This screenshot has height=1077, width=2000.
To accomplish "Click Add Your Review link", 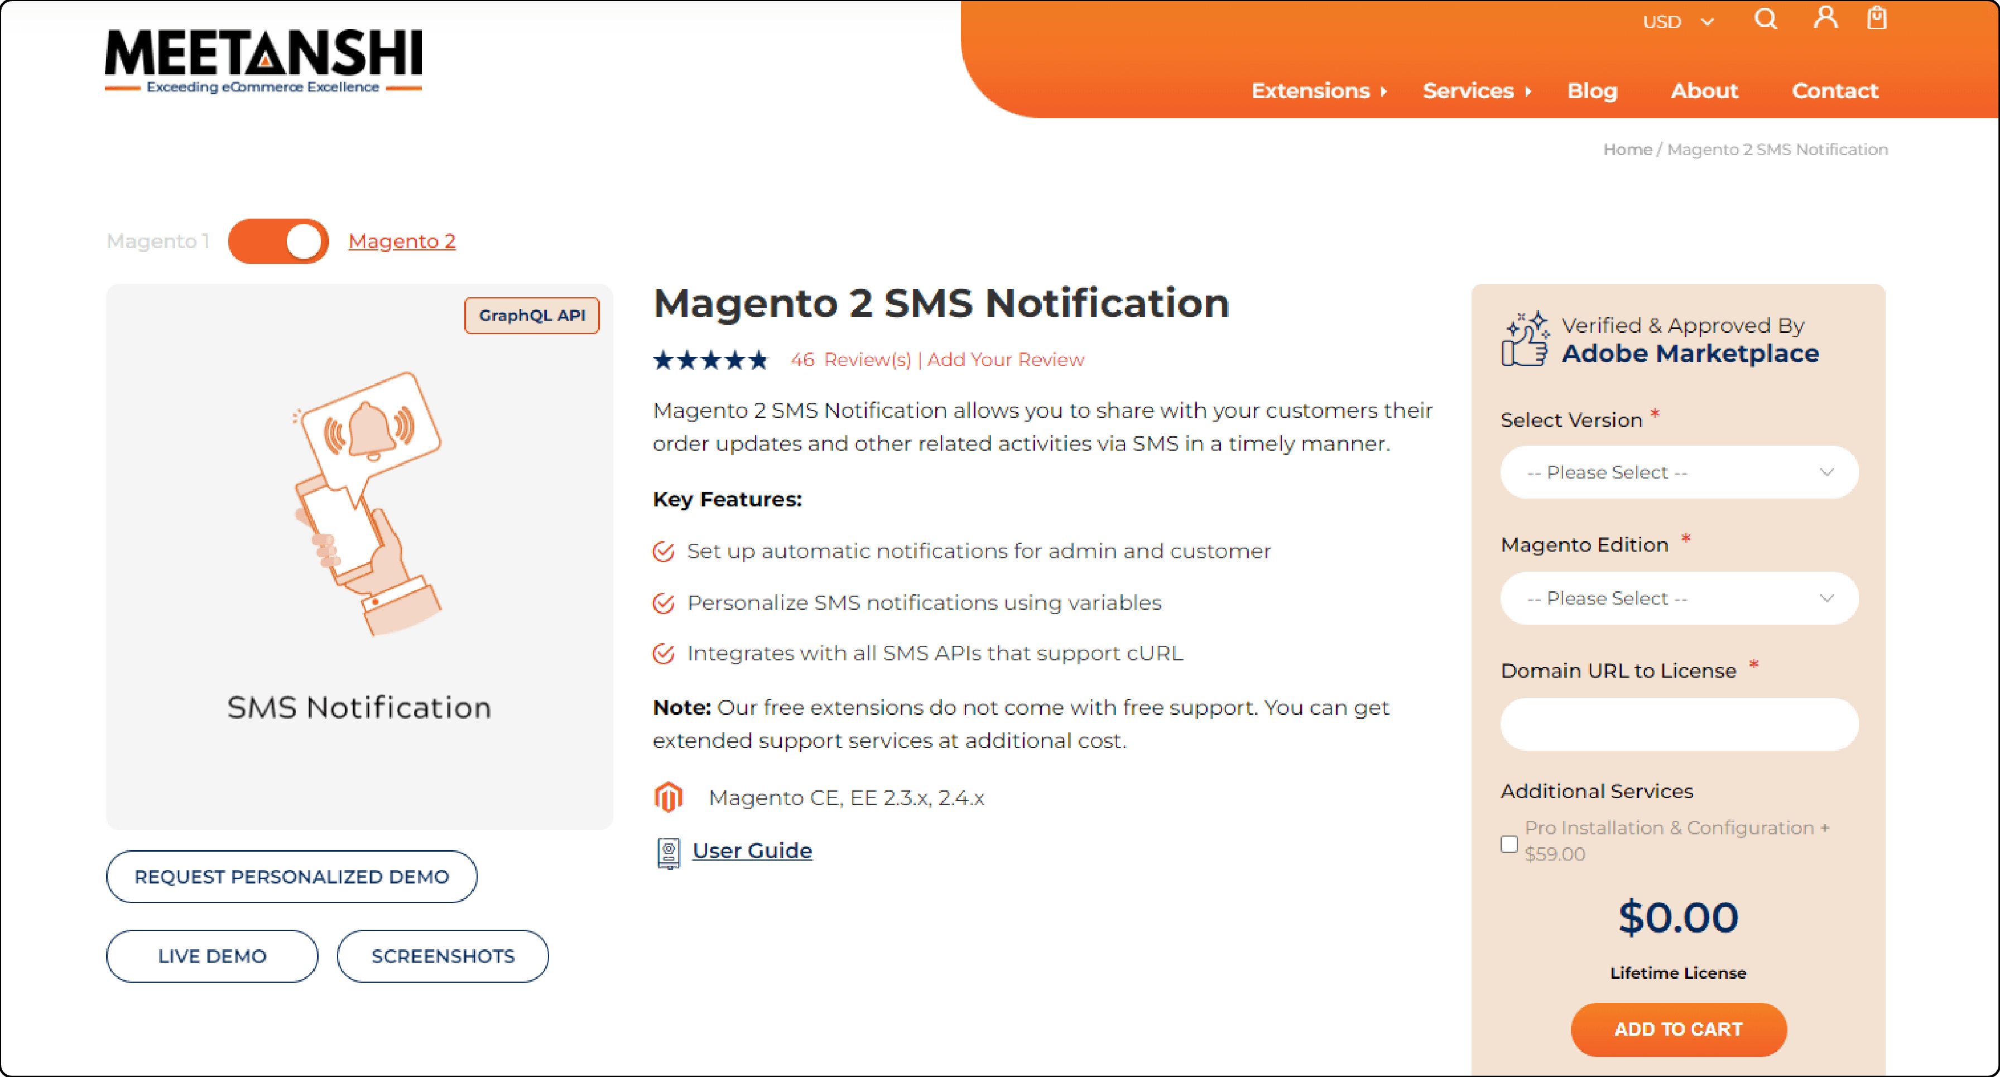I will tap(1006, 359).
